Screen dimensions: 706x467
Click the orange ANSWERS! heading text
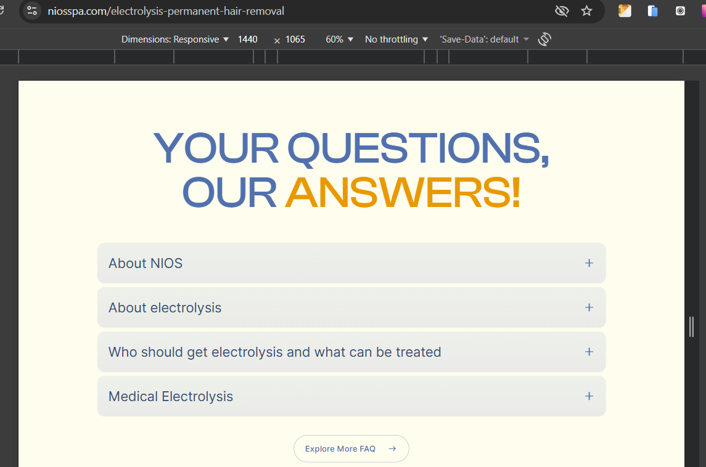coord(403,193)
